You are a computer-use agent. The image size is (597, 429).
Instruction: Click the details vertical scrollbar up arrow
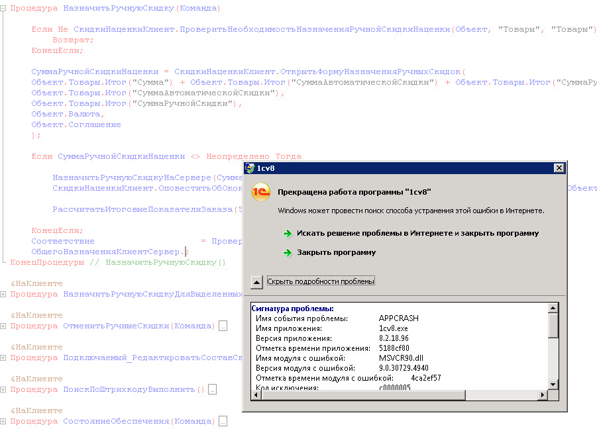553,308
